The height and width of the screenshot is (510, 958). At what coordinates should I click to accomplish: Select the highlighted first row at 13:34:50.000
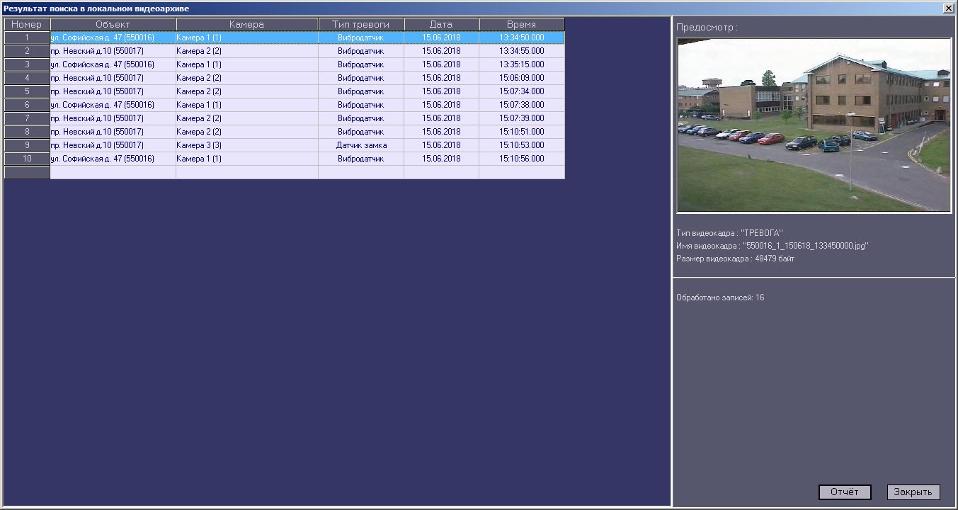(x=521, y=38)
